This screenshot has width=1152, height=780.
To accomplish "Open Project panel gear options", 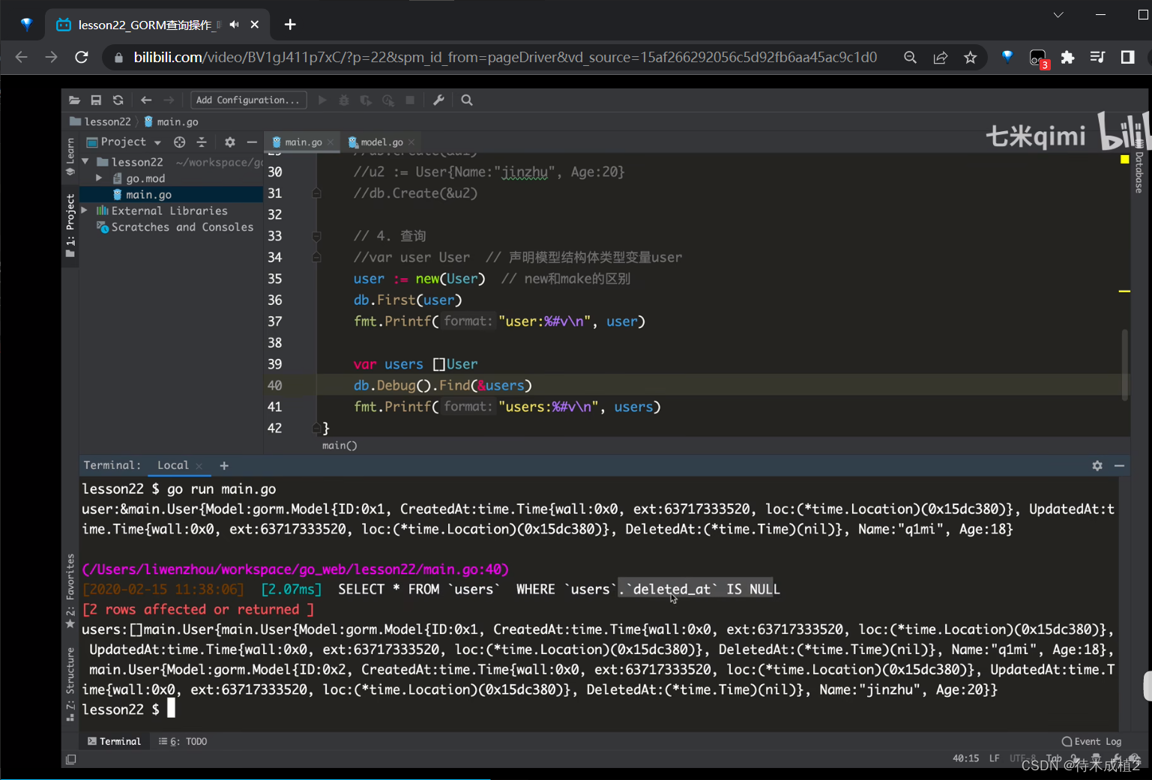I will pyautogui.click(x=230, y=142).
